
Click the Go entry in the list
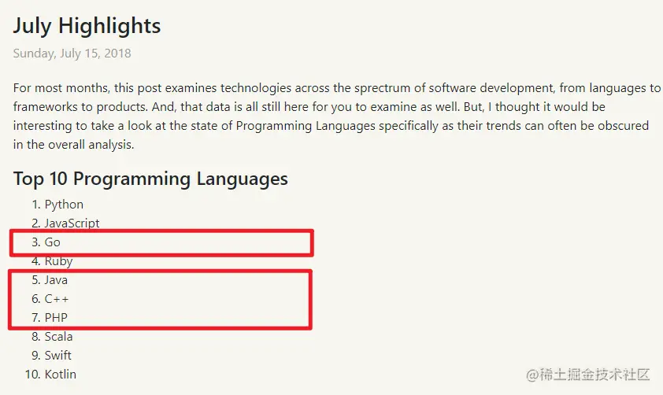pyautogui.click(x=53, y=242)
